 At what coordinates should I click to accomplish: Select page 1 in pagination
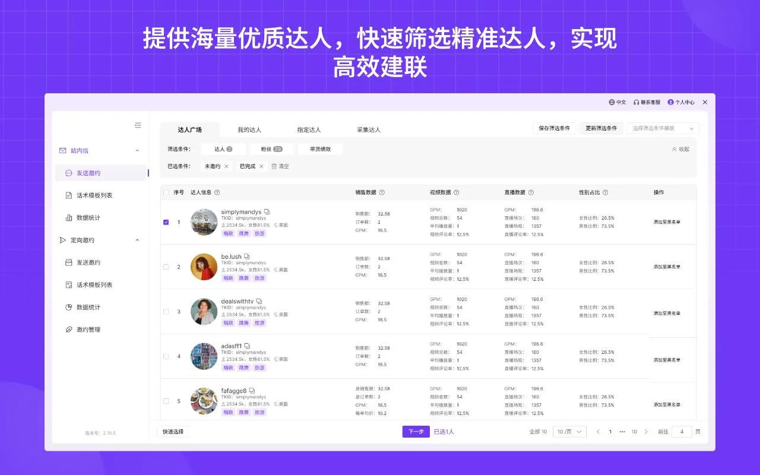coord(610,432)
